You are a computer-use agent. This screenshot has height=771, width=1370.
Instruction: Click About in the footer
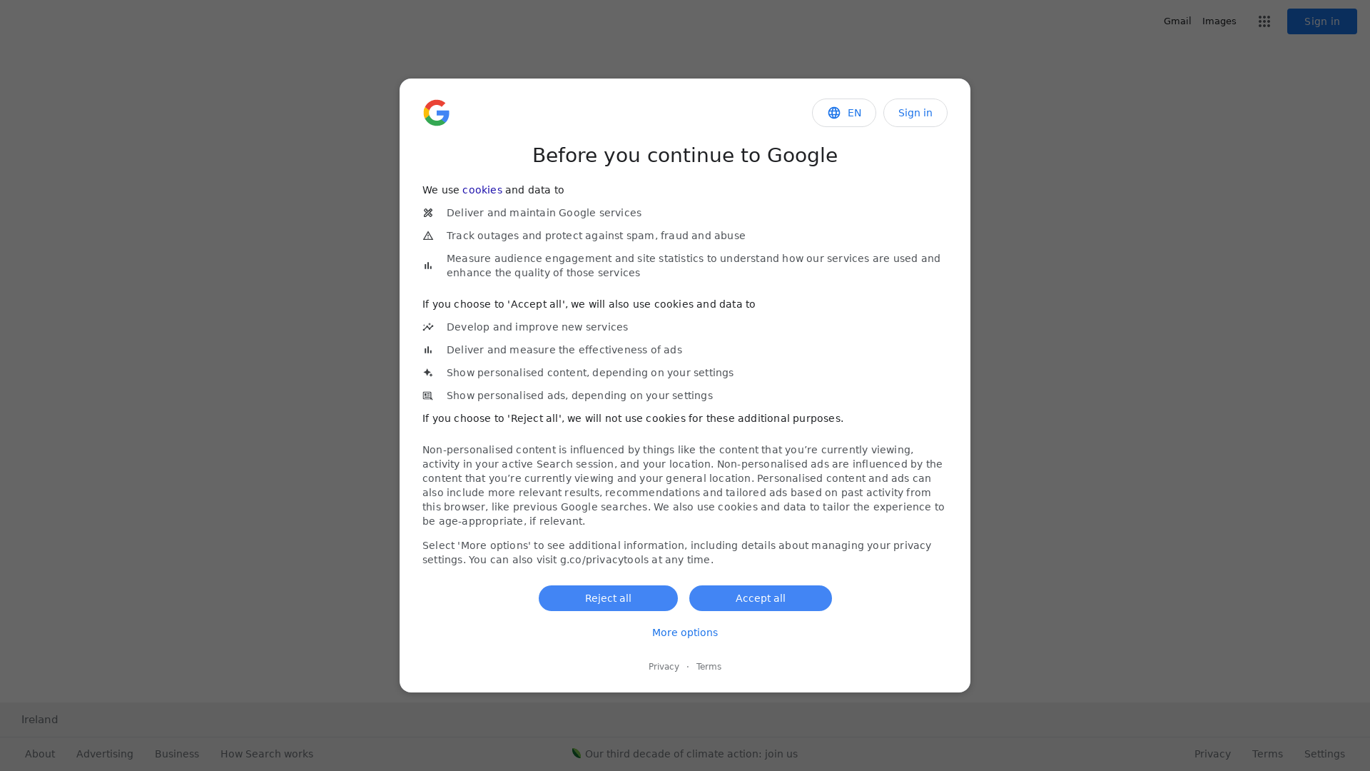click(39, 754)
